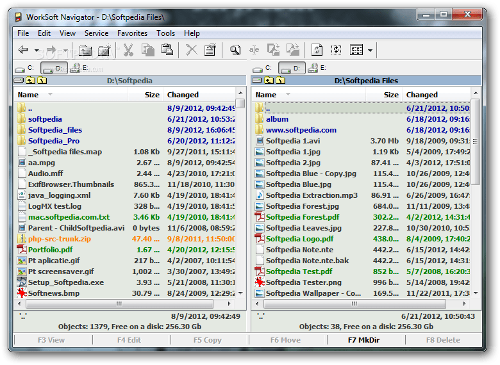Click the Forward arrow toolbar icon
This screenshot has width=500, height=365.
[51, 50]
